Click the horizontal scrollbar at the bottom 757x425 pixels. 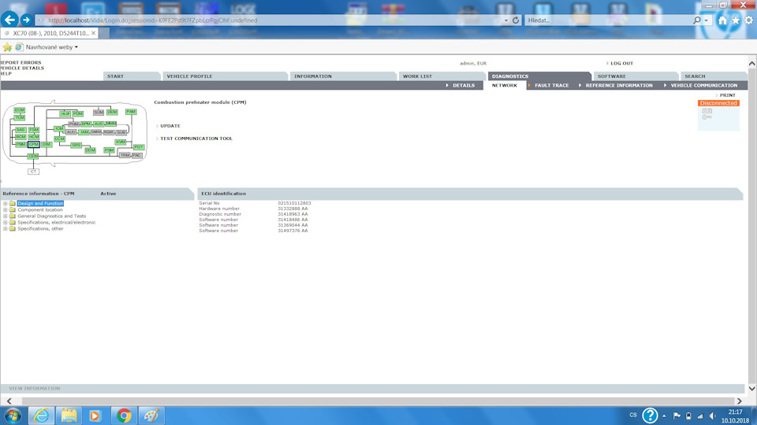[x=378, y=401]
